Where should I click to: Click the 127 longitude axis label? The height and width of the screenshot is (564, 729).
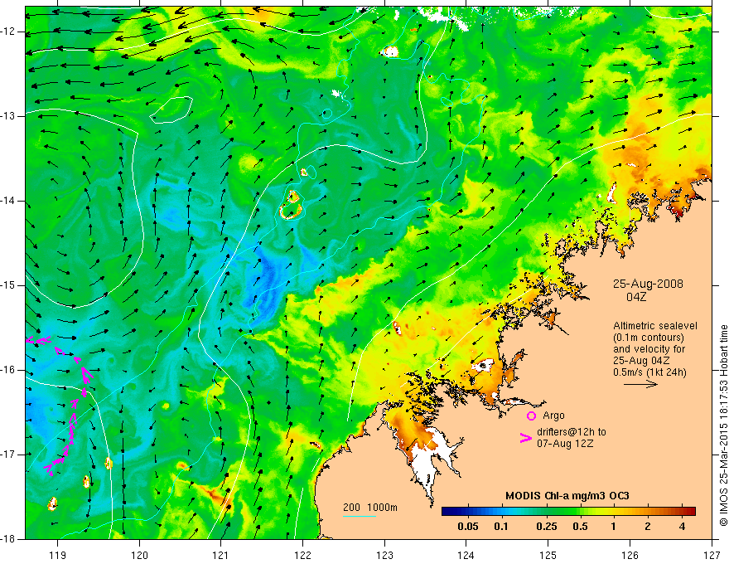[x=712, y=555]
